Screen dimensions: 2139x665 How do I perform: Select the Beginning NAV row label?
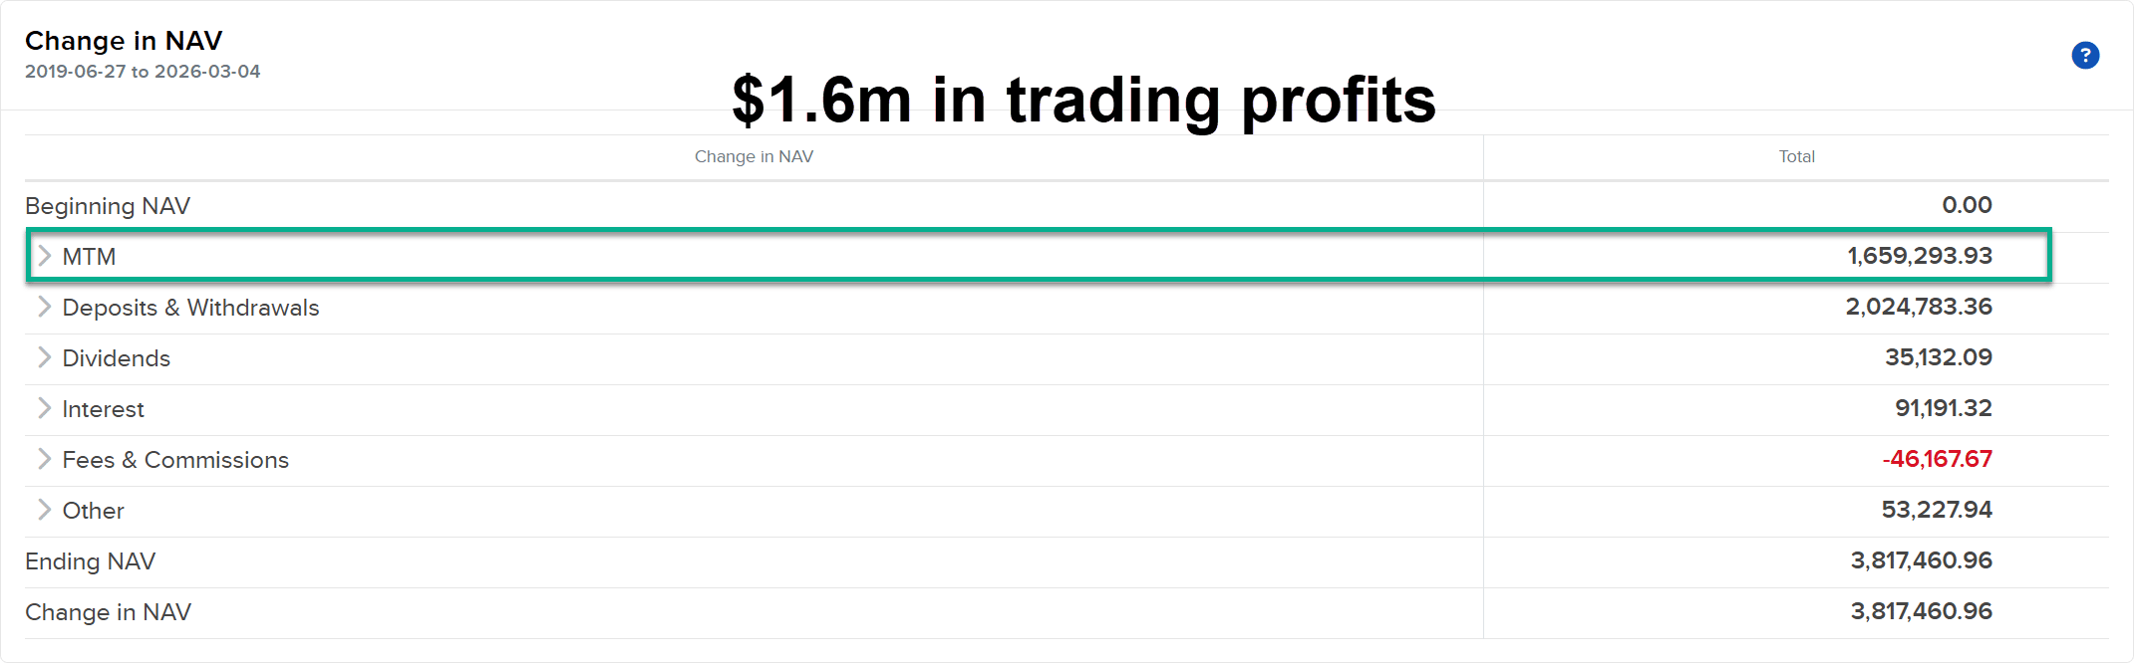click(x=108, y=206)
